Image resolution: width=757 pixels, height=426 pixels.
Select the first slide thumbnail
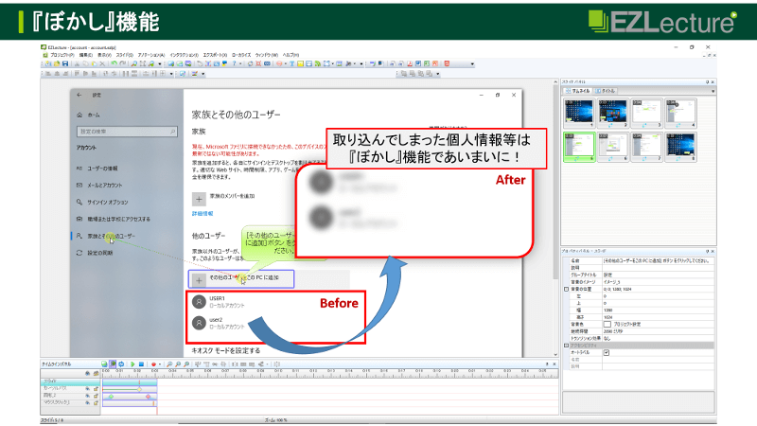coord(577,113)
